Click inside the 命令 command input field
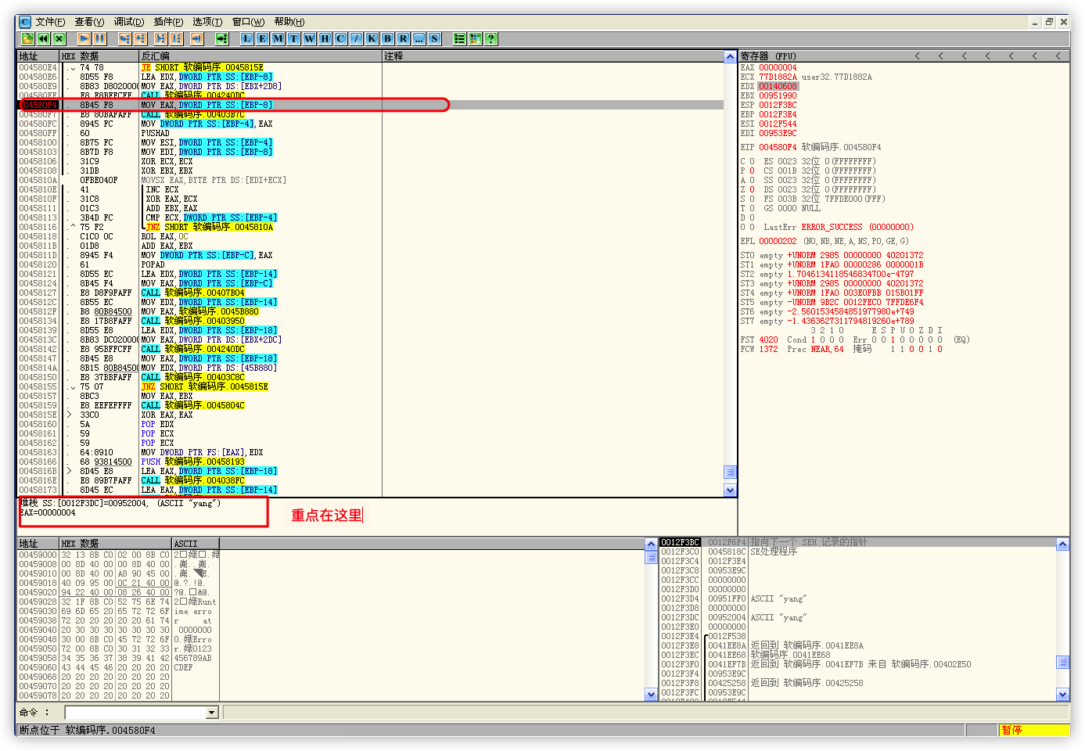 point(135,713)
